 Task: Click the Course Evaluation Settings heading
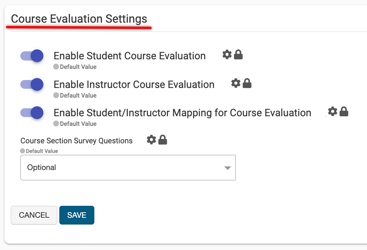(79, 19)
